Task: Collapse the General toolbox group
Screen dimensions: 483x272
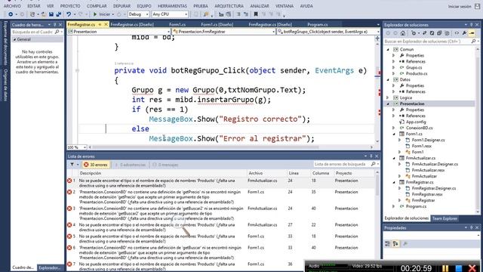Action: click(x=14, y=39)
